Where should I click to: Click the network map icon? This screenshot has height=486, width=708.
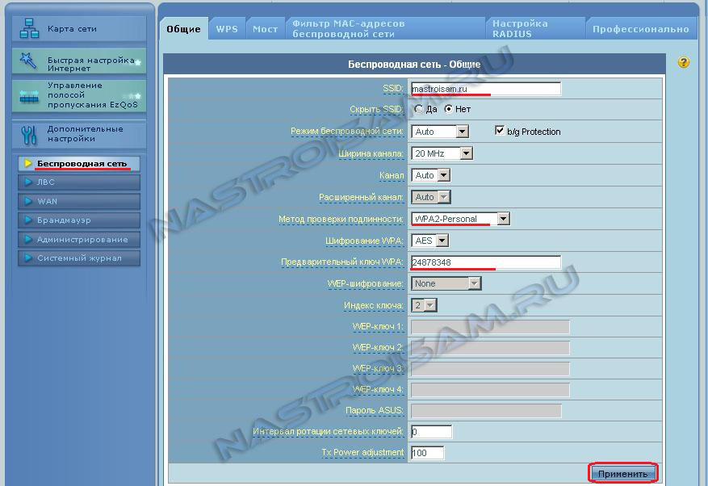pyautogui.click(x=29, y=29)
